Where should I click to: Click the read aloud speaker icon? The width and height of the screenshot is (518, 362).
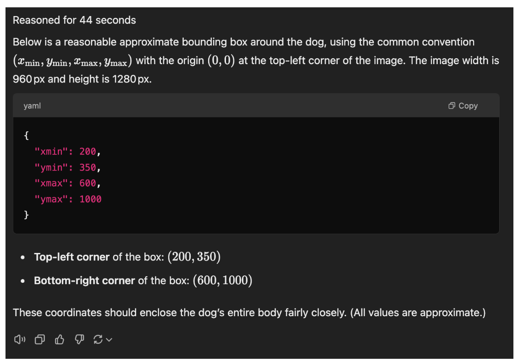coord(19,339)
